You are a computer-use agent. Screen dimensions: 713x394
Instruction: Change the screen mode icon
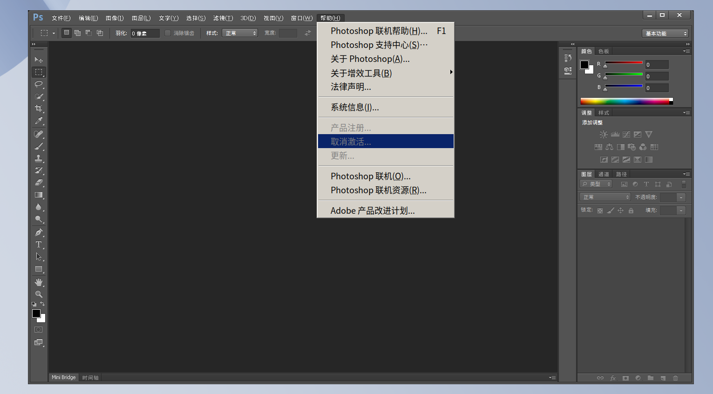pyautogui.click(x=39, y=342)
